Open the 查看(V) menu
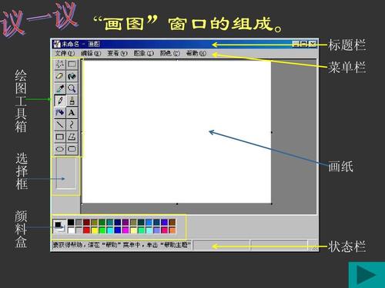Image resolution: width=385 pixels, height=288 pixels. [117, 53]
